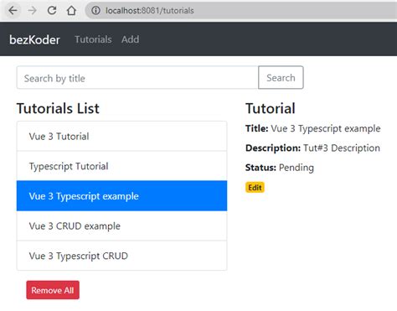Click the Search button
Image resolution: width=397 pixels, height=311 pixels.
point(281,78)
